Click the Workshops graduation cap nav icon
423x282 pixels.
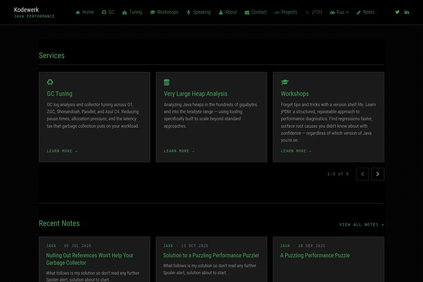coord(153,12)
